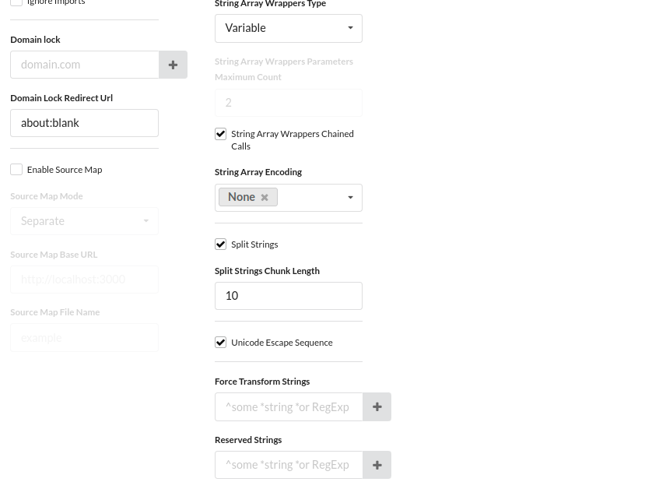Click Split Strings Chunk Length field

[288, 296]
